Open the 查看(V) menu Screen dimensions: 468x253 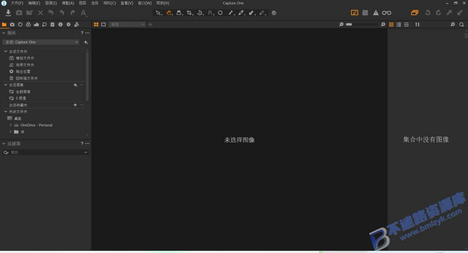pyautogui.click(x=127, y=3)
